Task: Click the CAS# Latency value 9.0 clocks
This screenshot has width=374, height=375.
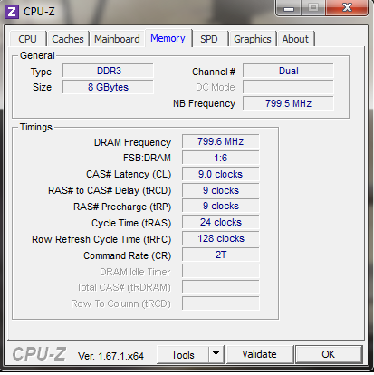Action: 221,174
